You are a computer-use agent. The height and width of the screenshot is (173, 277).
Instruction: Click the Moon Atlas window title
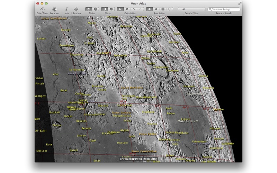pos(138,3)
